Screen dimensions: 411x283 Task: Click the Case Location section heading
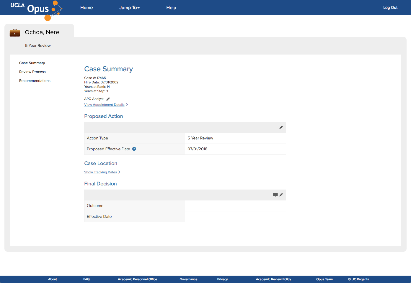coord(101,163)
